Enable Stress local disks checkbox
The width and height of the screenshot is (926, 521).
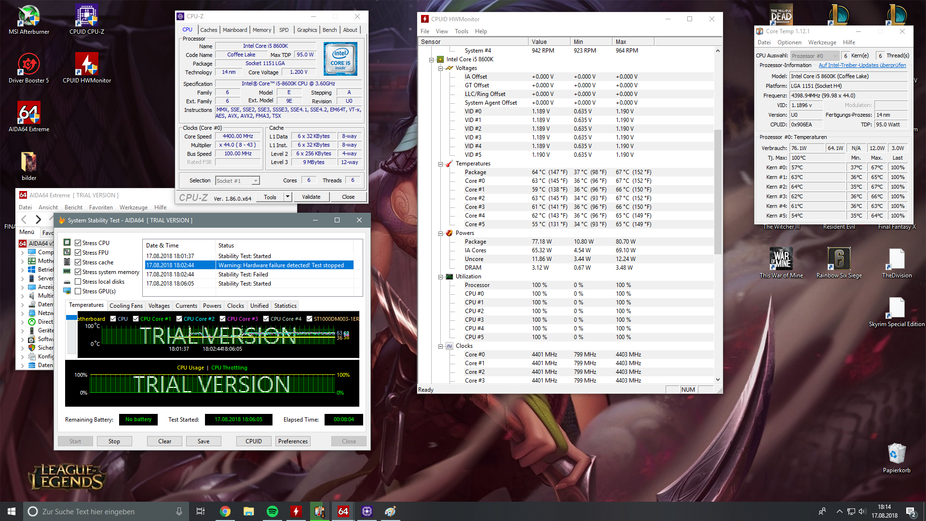78,282
